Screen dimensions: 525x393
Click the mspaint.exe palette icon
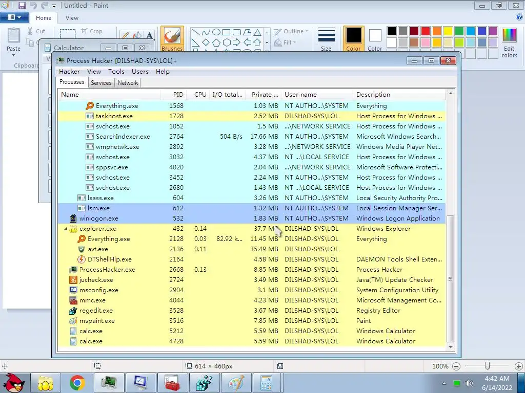[x=73, y=321]
